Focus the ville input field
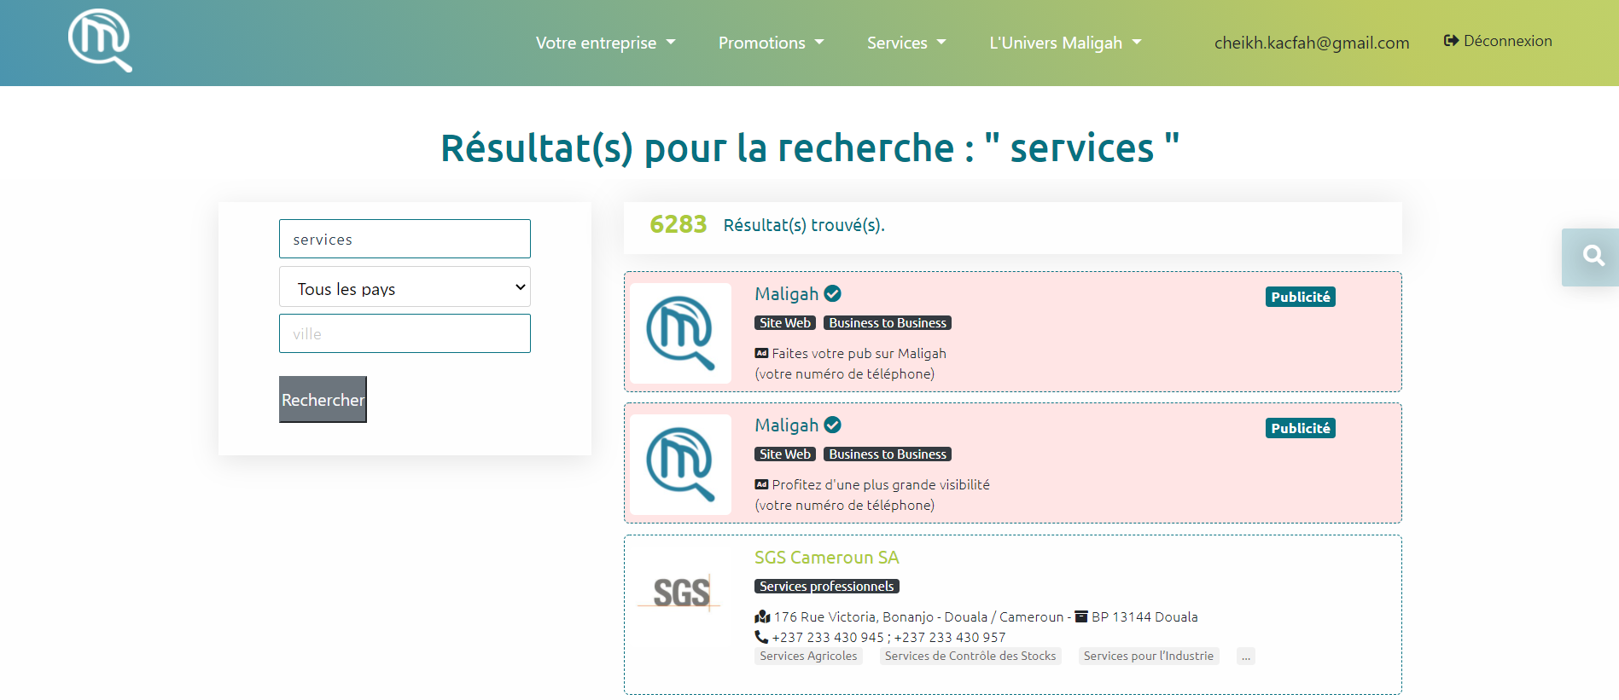1619x700 pixels. (x=405, y=333)
